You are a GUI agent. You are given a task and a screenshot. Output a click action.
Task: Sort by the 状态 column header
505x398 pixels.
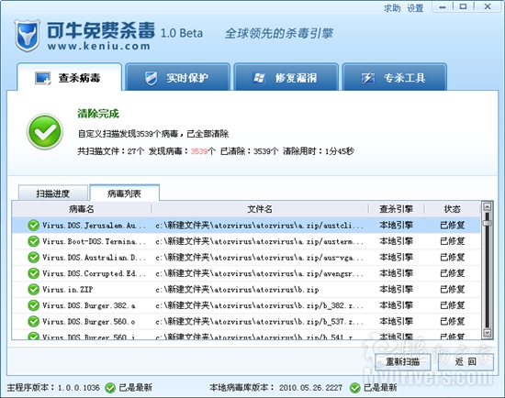pos(452,209)
